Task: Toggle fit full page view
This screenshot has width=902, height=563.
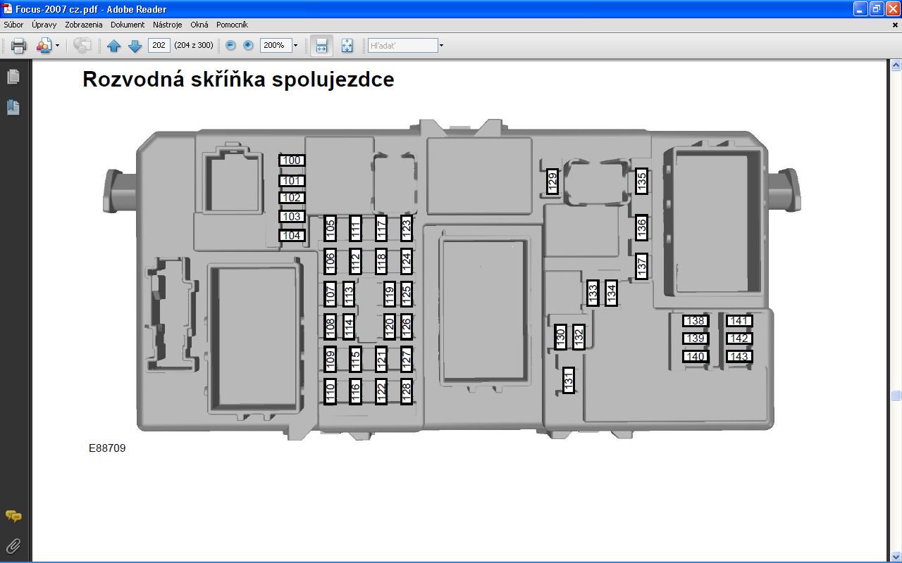Action: tap(347, 46)
